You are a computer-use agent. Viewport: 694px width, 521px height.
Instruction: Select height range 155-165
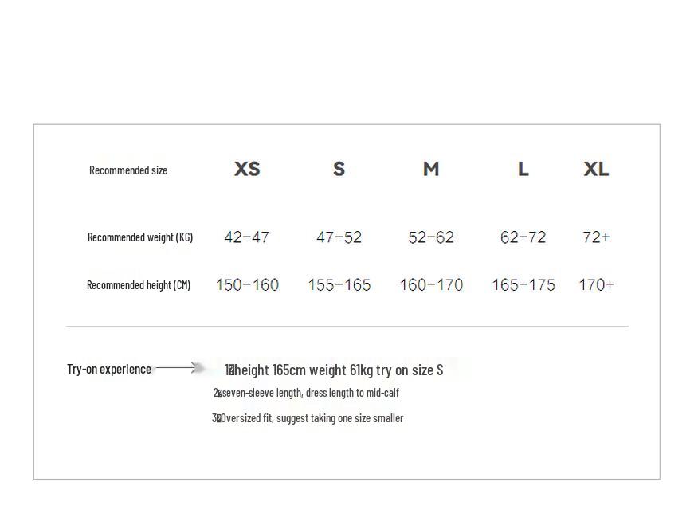[x=339, y=284]
